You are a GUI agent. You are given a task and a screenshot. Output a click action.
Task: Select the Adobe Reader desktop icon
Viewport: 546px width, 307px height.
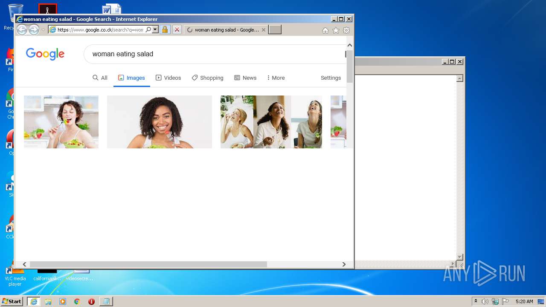click(47, 9)
